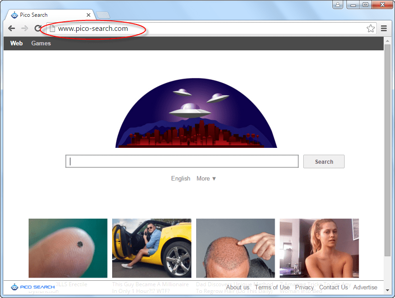
Task: Open the Privacy footer link
Action: 304,287
